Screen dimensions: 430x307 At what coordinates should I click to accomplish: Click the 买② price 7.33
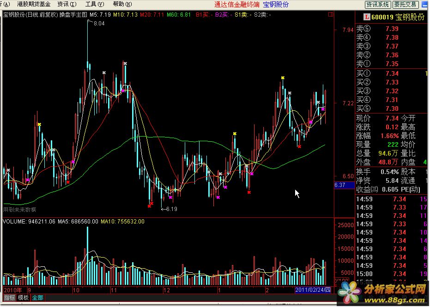pos(392,82)
